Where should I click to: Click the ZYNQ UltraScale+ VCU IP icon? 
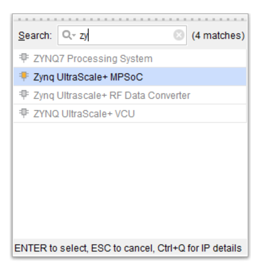click(24, 113)
